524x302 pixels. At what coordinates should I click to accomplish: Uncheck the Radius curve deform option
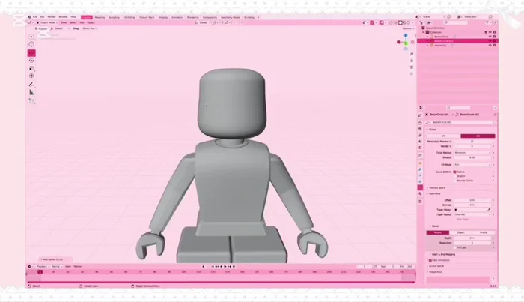[x=454, y=172]
